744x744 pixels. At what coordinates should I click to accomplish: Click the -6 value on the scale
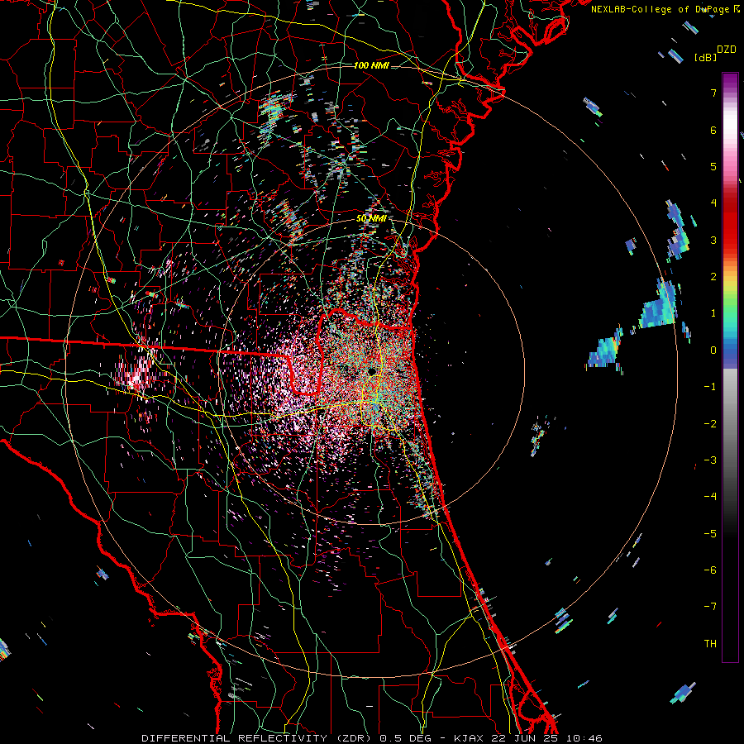[710, 570]
